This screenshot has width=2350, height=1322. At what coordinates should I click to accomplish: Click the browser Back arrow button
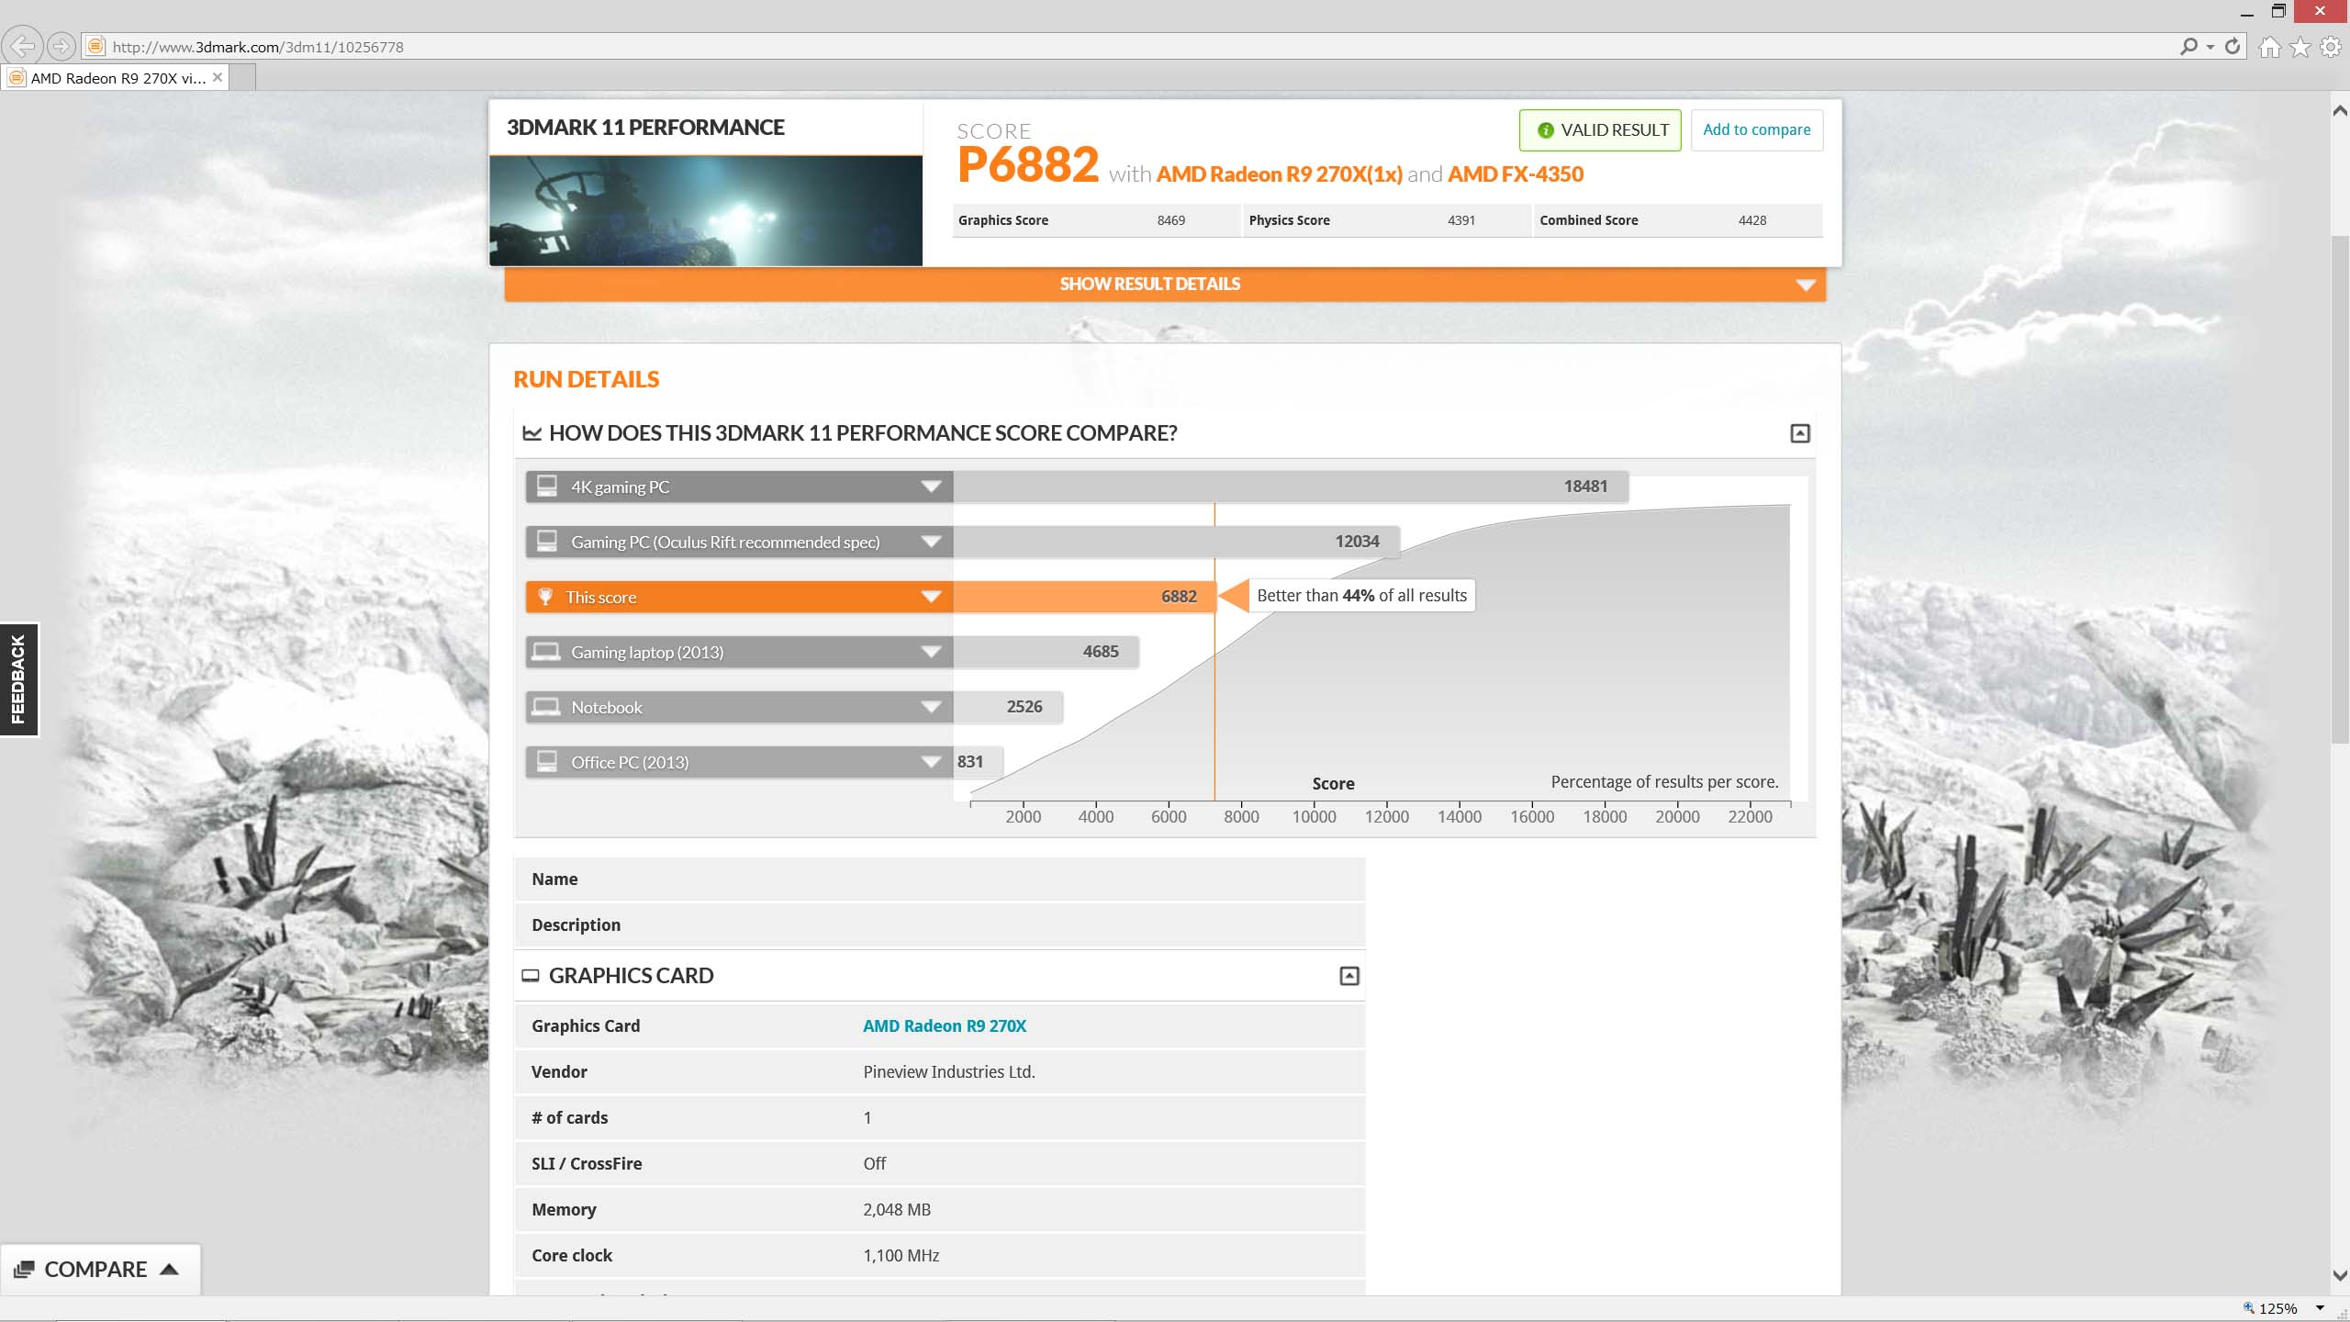click(23, 45)
